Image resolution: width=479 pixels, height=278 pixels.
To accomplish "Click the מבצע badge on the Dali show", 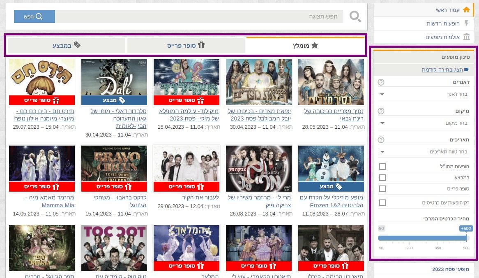I will (x=114, y=100).
